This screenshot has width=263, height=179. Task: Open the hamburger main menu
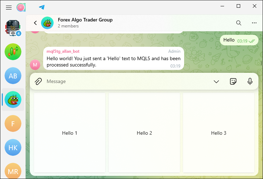coord(9,8)
